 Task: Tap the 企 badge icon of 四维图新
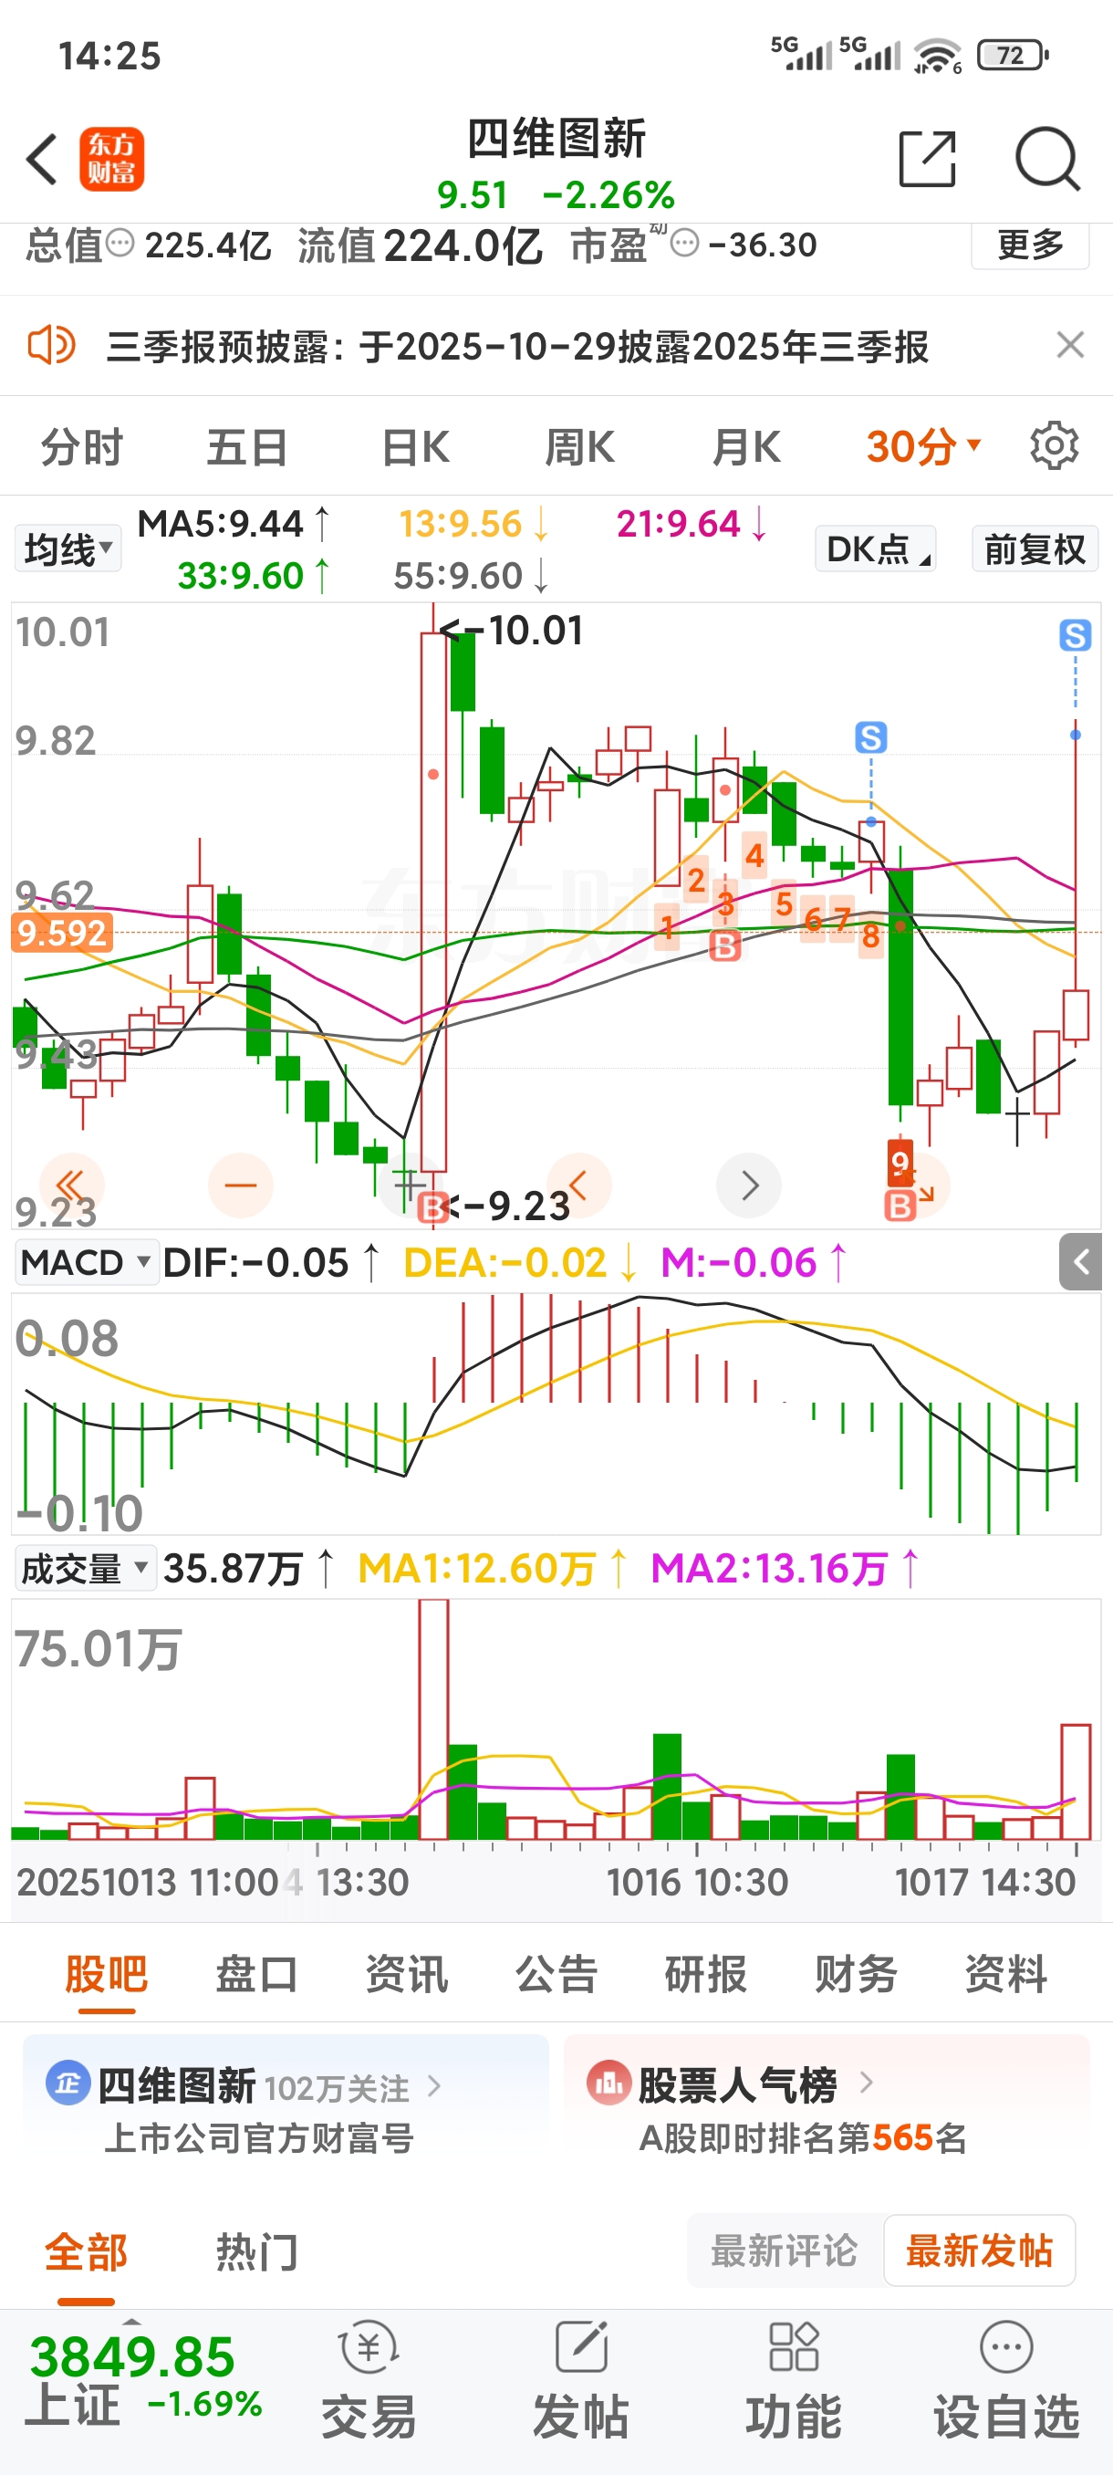(68, 2083)
